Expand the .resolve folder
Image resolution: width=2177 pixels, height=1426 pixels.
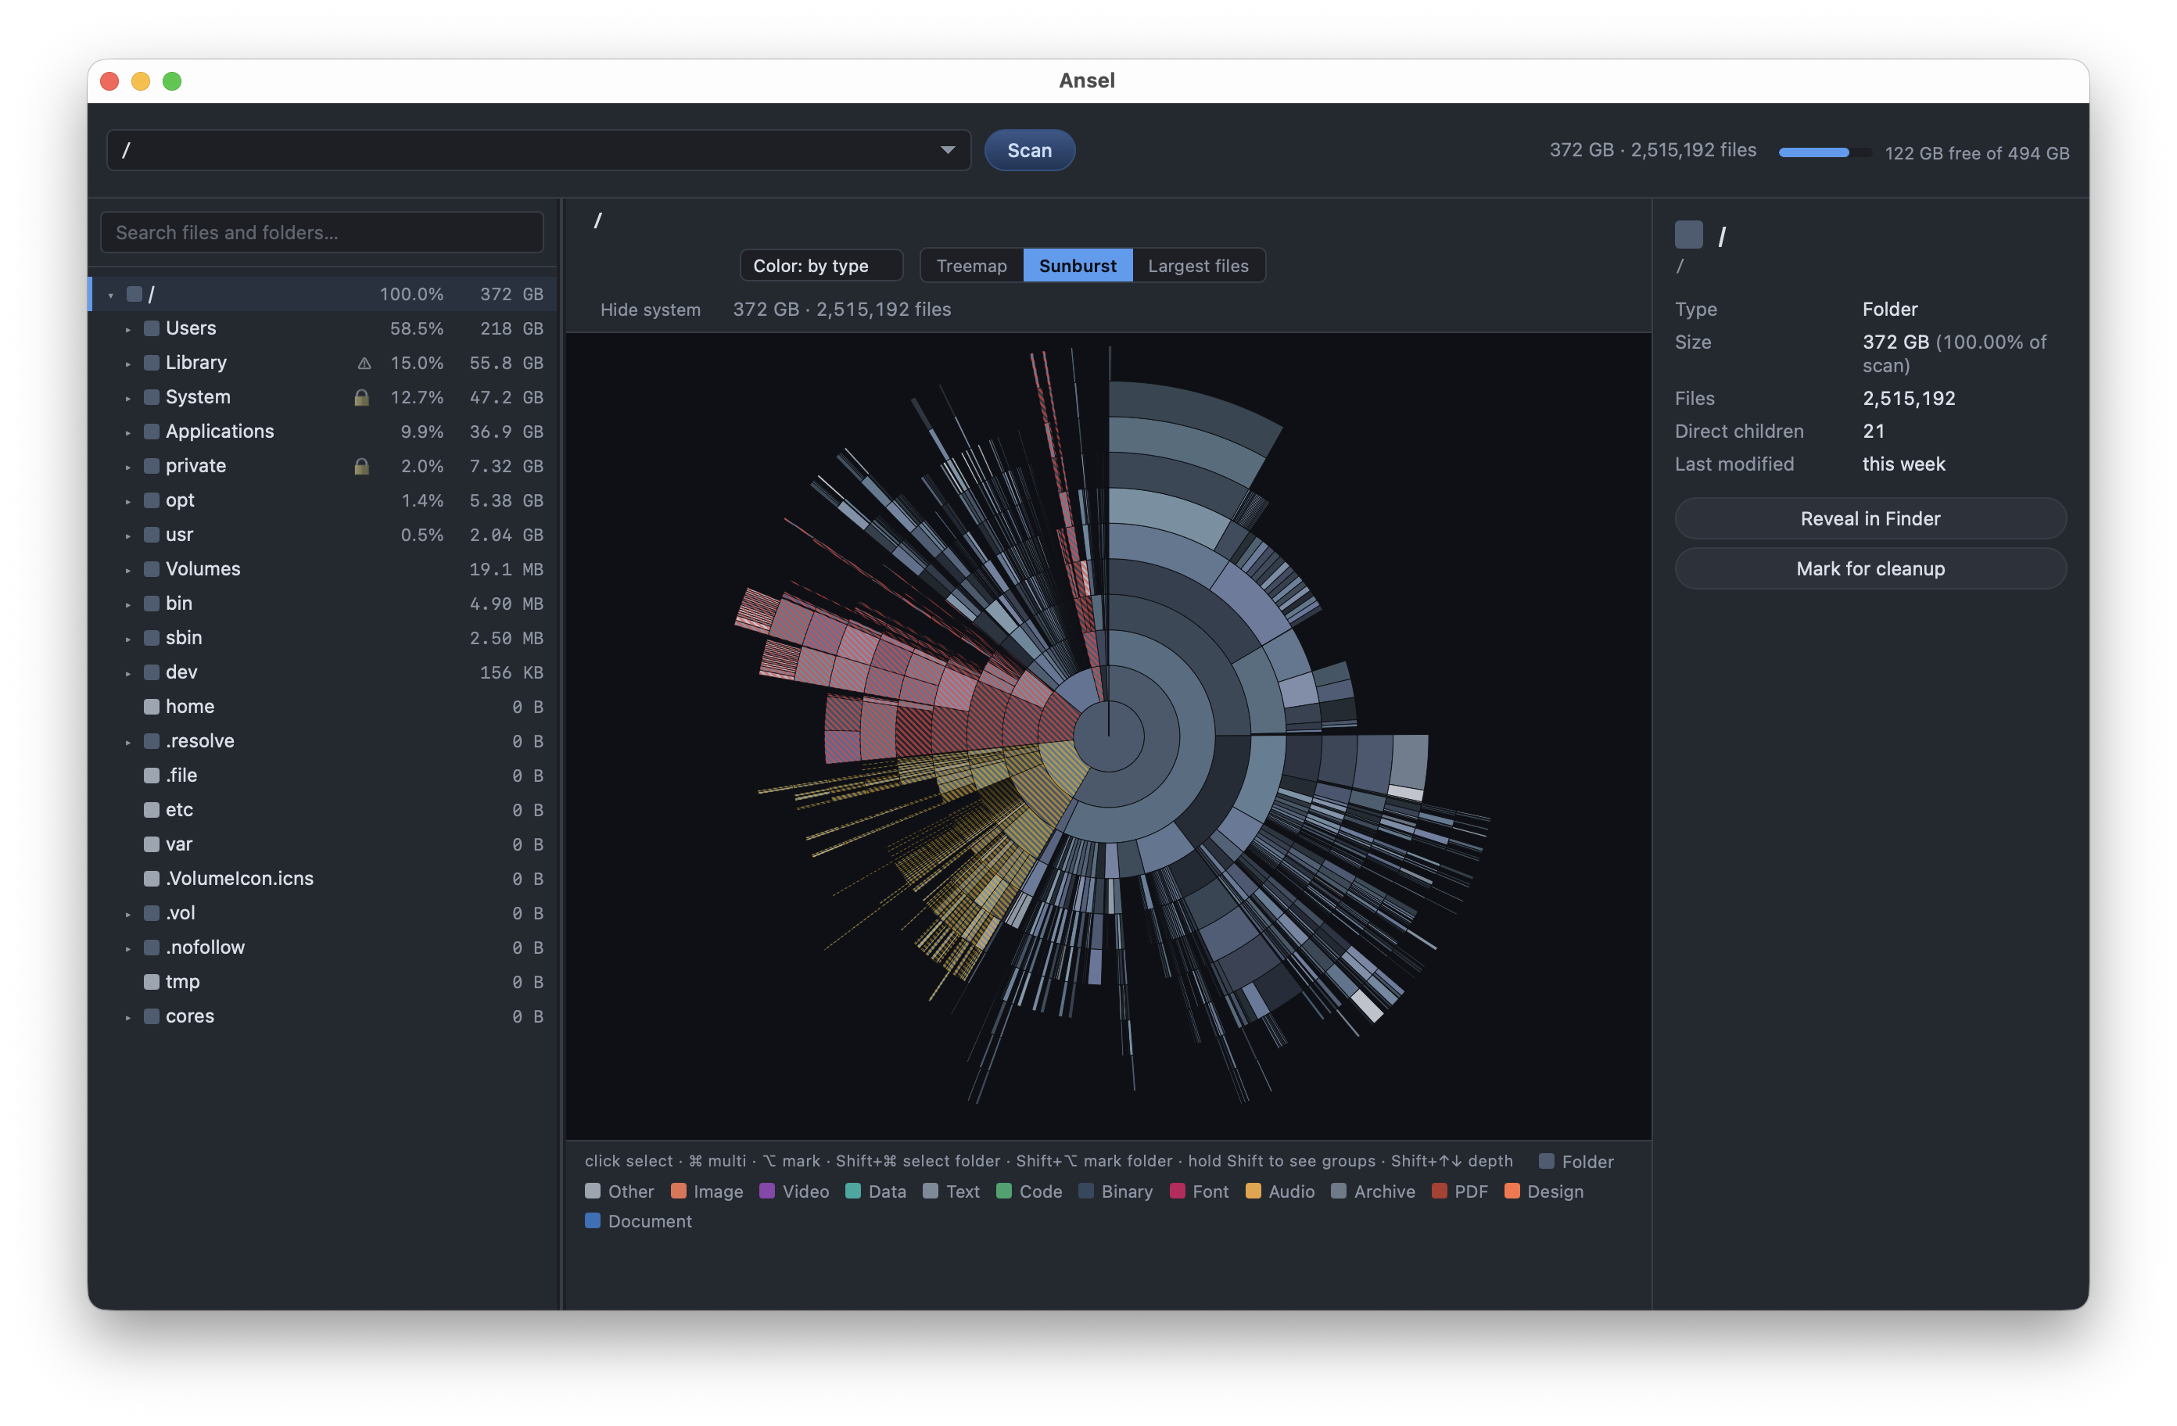[x=128, y=742]
